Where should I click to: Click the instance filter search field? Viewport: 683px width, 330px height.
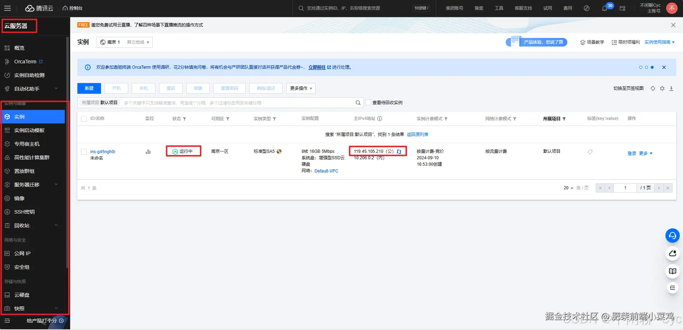pyautogui.click(x=220, y=103)
